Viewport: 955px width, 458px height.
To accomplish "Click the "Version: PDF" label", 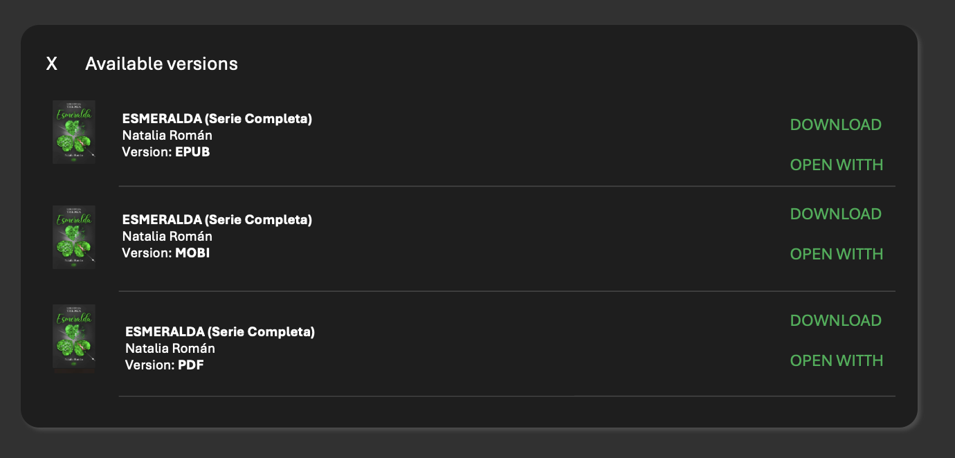I will [164, 365].
